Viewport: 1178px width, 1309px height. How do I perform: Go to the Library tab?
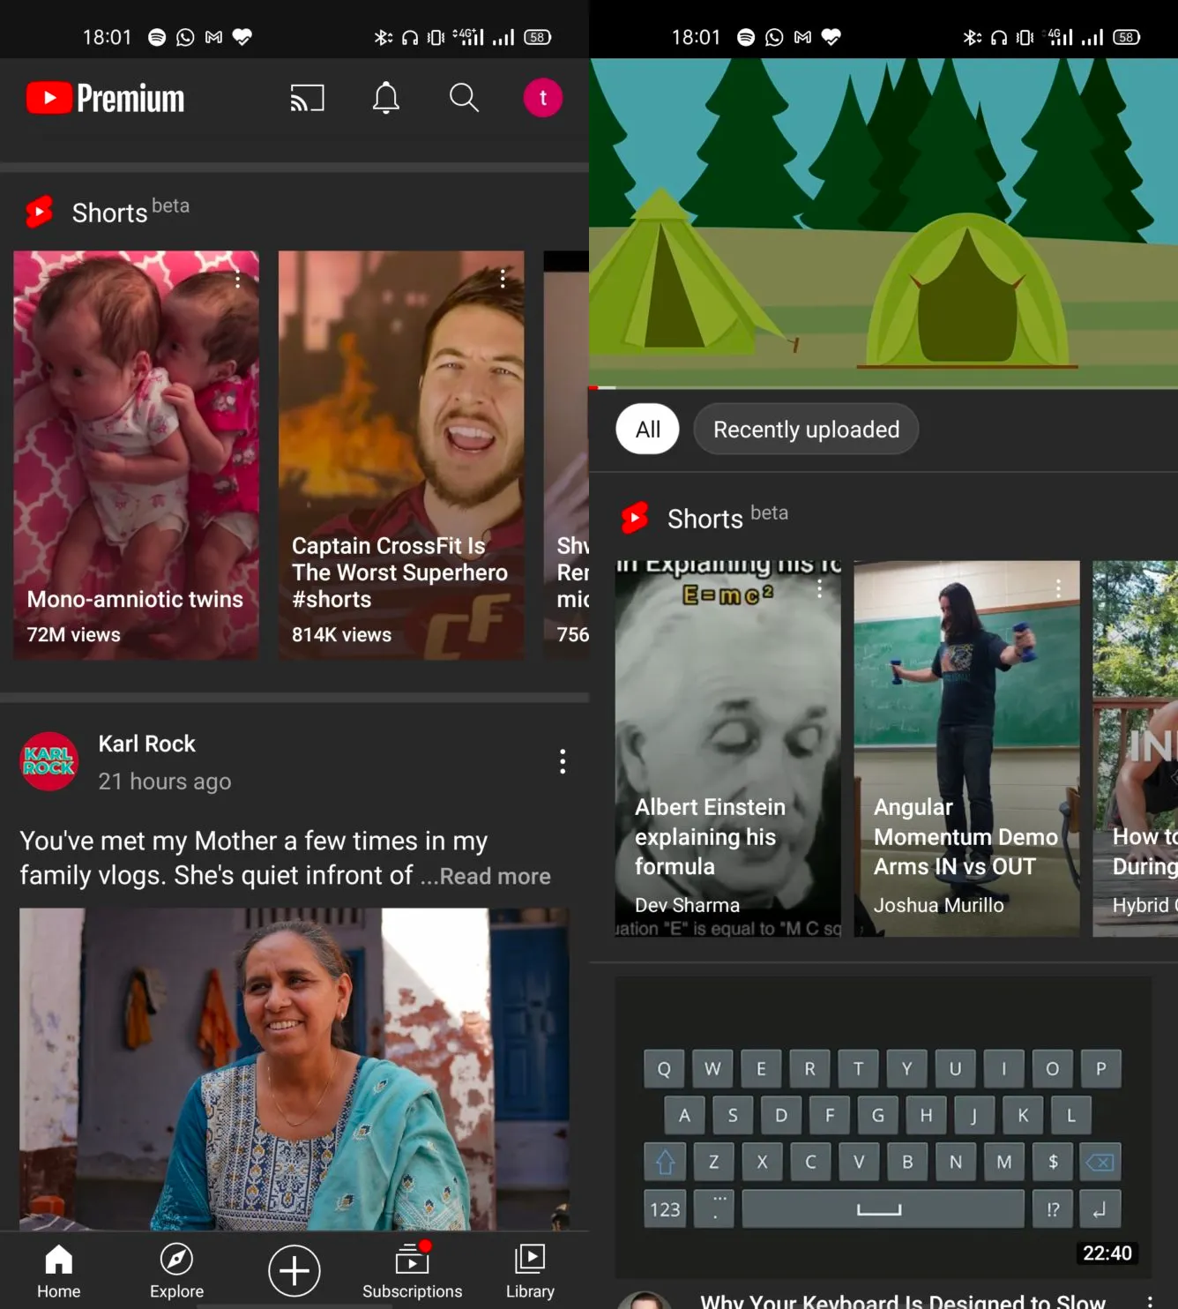(530, 1270)
